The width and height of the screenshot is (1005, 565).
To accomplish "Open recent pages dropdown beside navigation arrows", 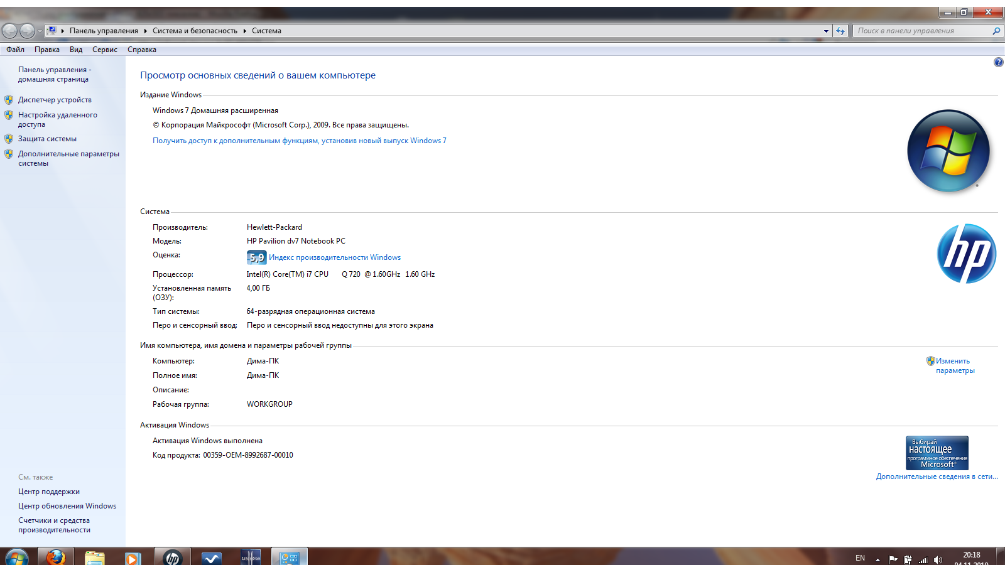I will [40, 31].
